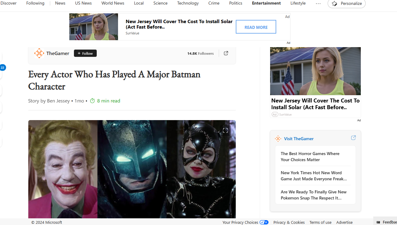Image resolution: width=397 pixels, height=225 pixels.
Task: Click sidebar ad headline New Jersey Will Cover
Action: (x=315, y=104)
